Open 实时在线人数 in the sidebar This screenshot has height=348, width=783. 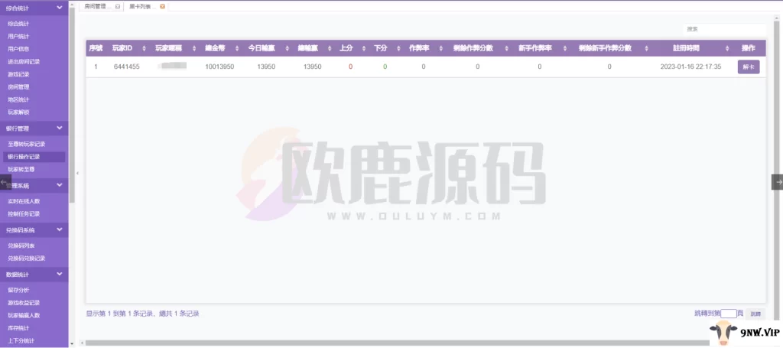click(x=24, y=201)
